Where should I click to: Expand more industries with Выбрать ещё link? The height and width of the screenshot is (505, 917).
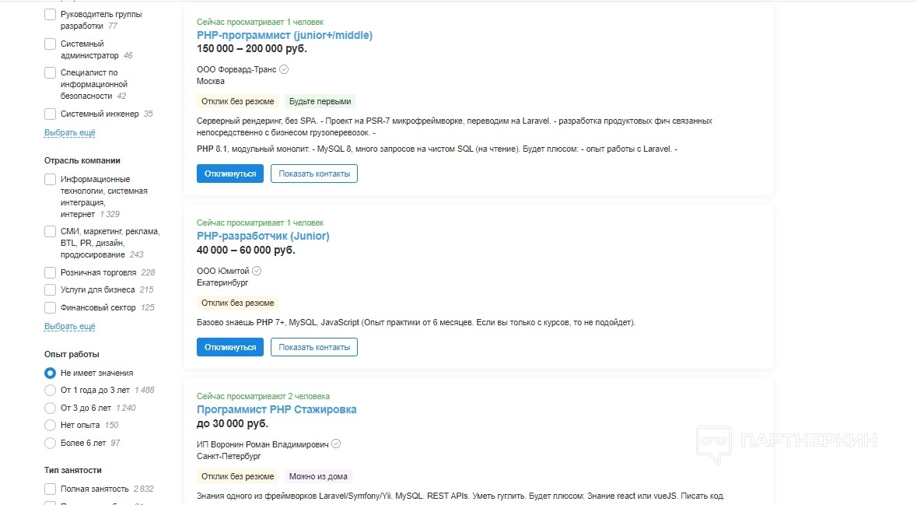point(70,327)
